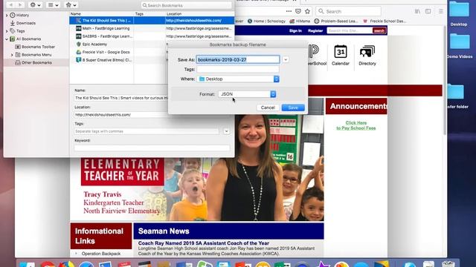The image size is (476, 267).
Task: Open Firefox hamburger menu
Action: click(x=441, y=11)
